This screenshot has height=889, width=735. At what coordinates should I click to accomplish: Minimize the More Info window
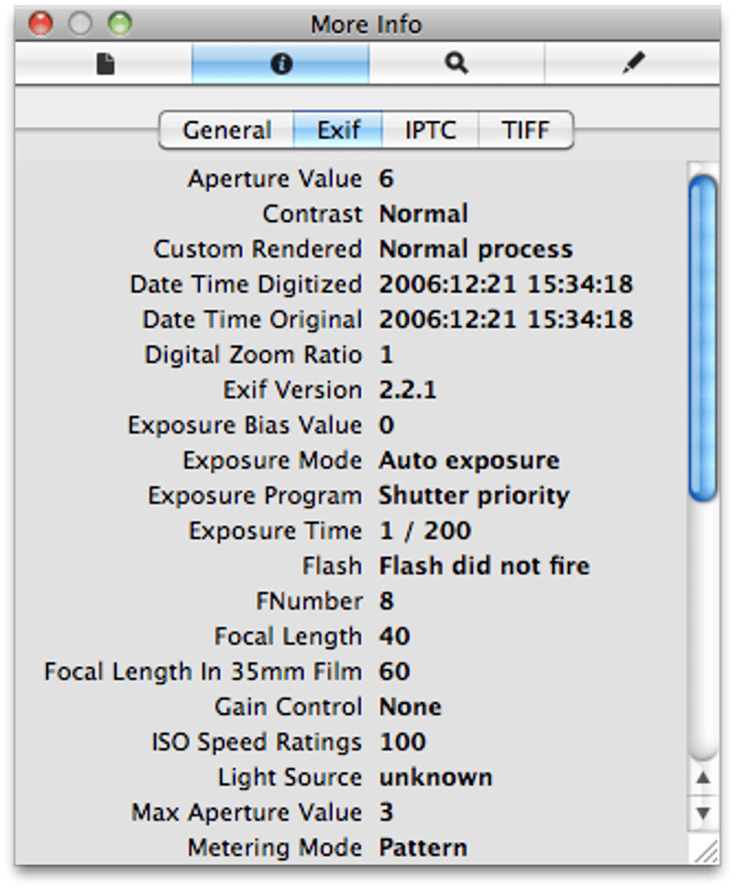point(80,24)
